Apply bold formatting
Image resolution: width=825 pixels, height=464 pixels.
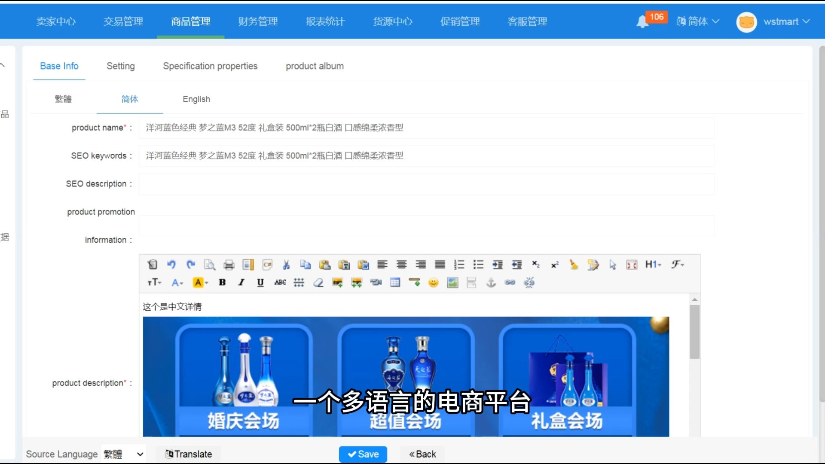(222, 282)
